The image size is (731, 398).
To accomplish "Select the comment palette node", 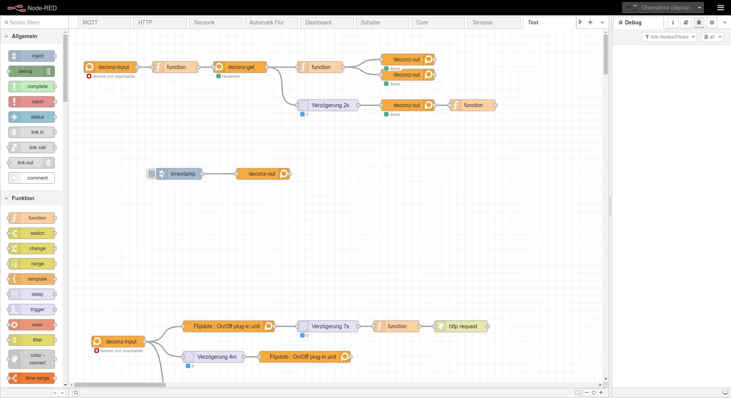I will 32,178.
